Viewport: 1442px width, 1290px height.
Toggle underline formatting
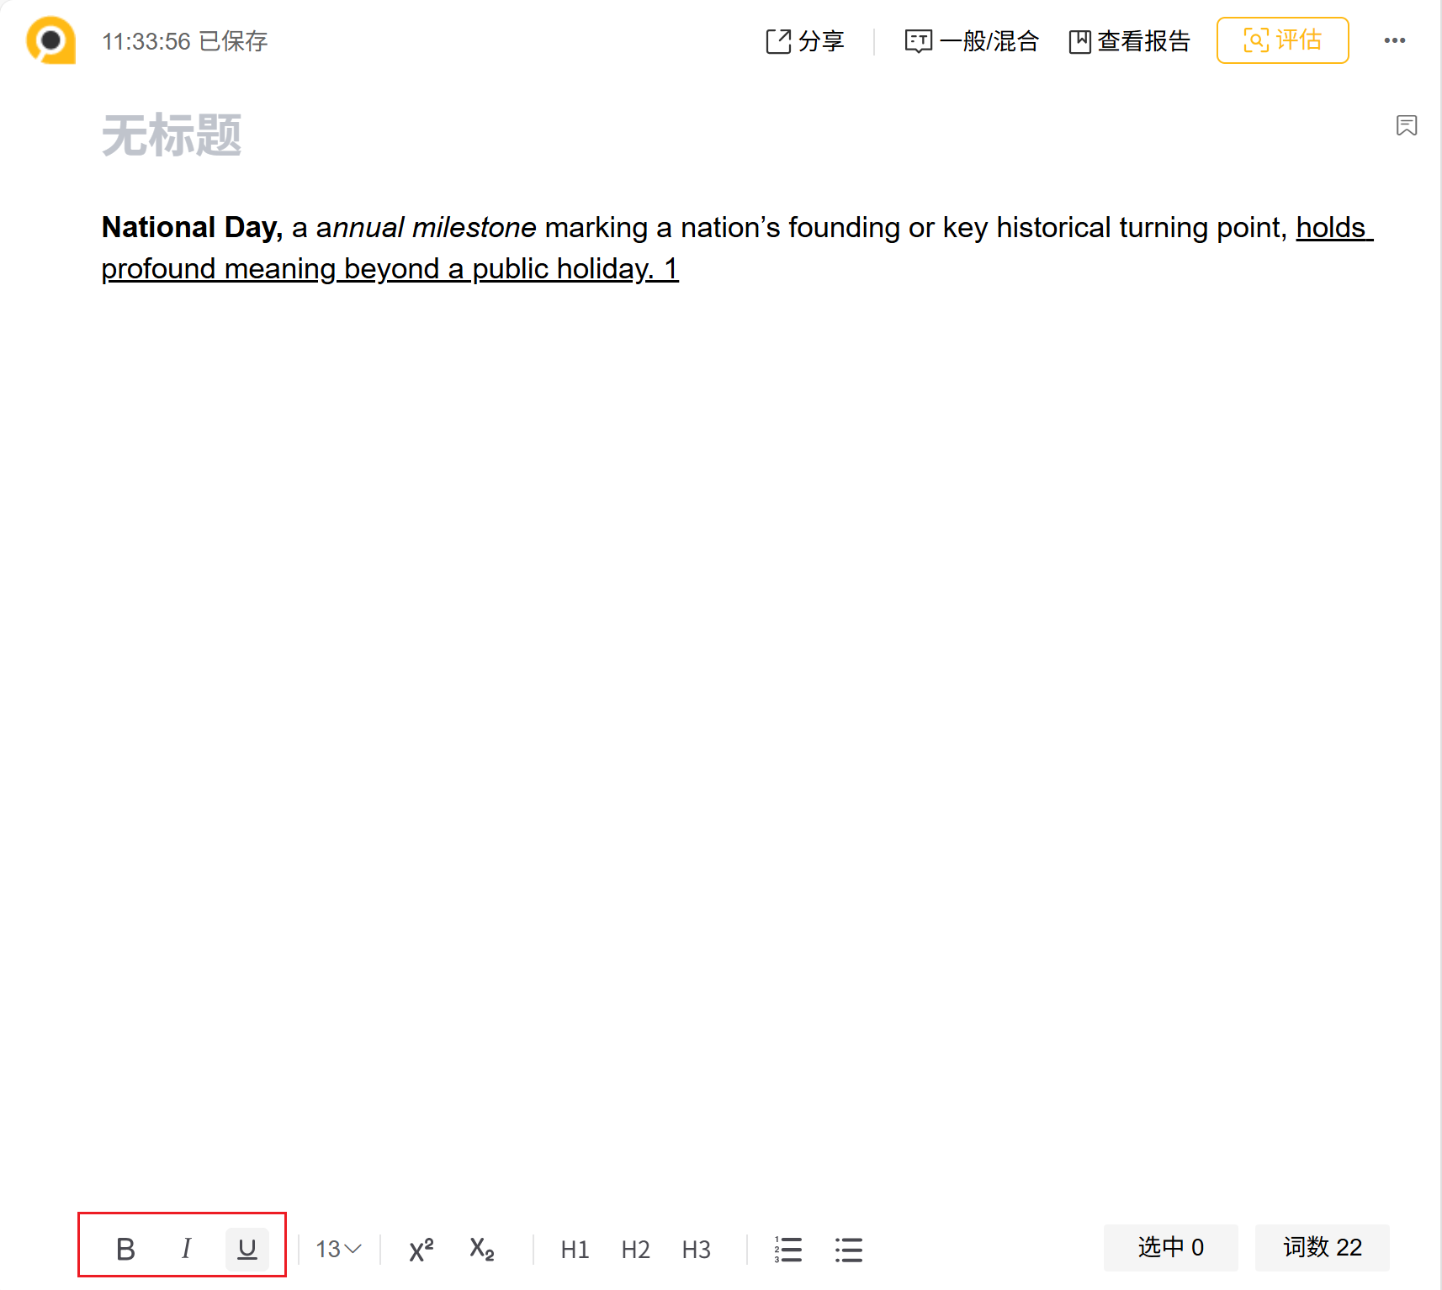pos(247,1249)
